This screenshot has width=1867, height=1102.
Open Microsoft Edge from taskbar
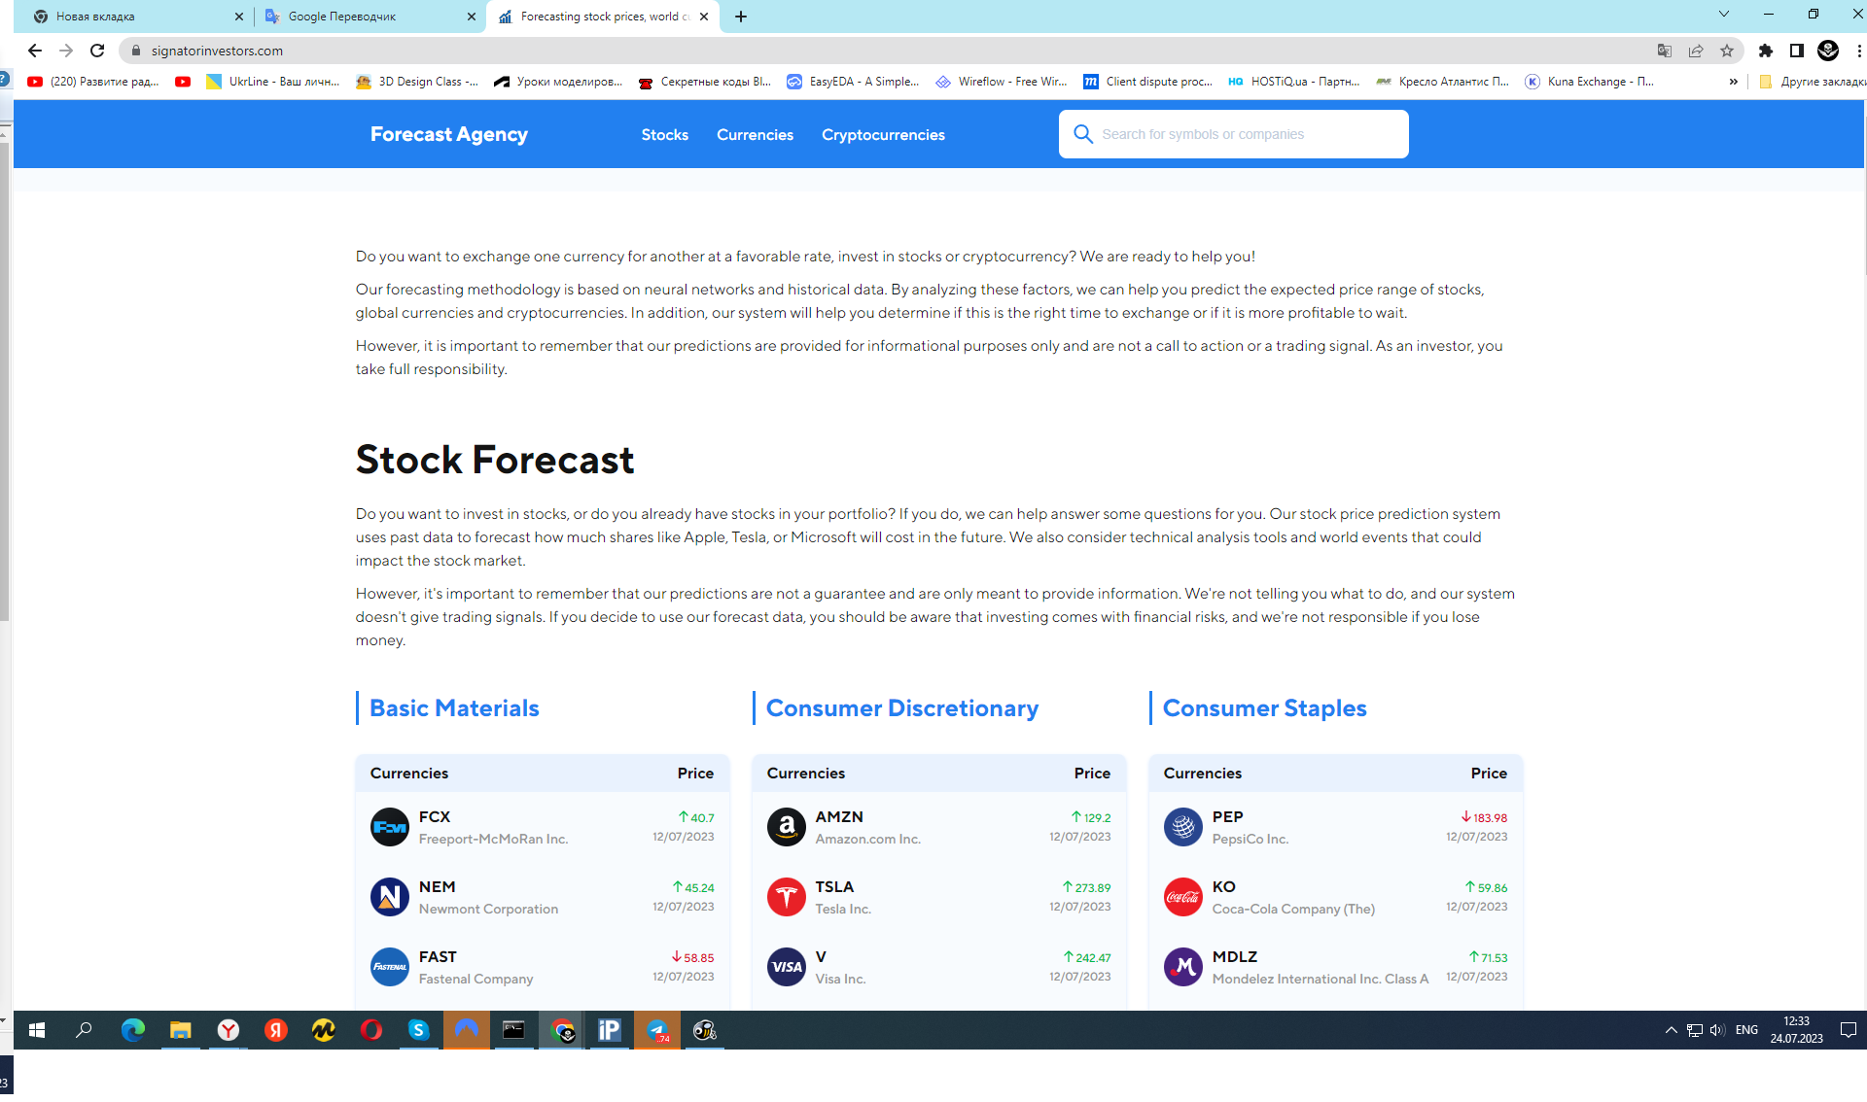coord(132,1030)
